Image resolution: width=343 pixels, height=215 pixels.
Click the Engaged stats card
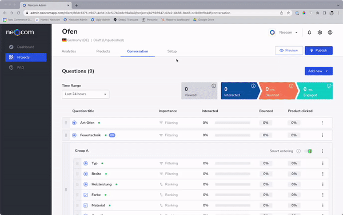[x=315, y=91]
